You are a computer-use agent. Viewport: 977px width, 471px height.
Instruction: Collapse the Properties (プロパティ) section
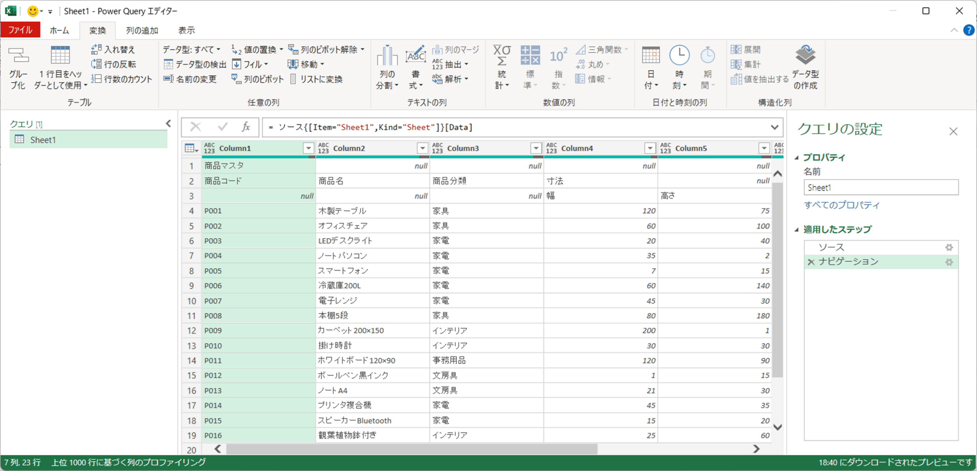coord(797,158)
